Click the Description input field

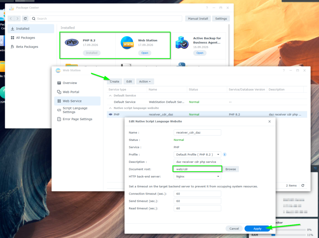coord(197,162)
